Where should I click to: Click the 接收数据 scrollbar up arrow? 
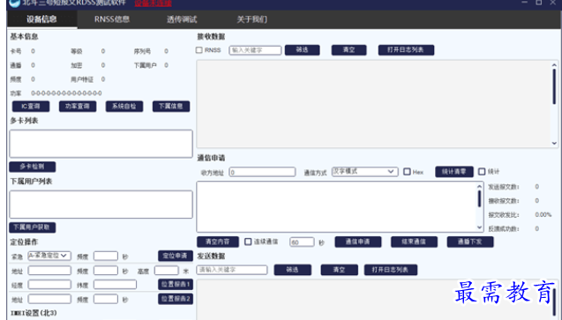pos(554,65)
